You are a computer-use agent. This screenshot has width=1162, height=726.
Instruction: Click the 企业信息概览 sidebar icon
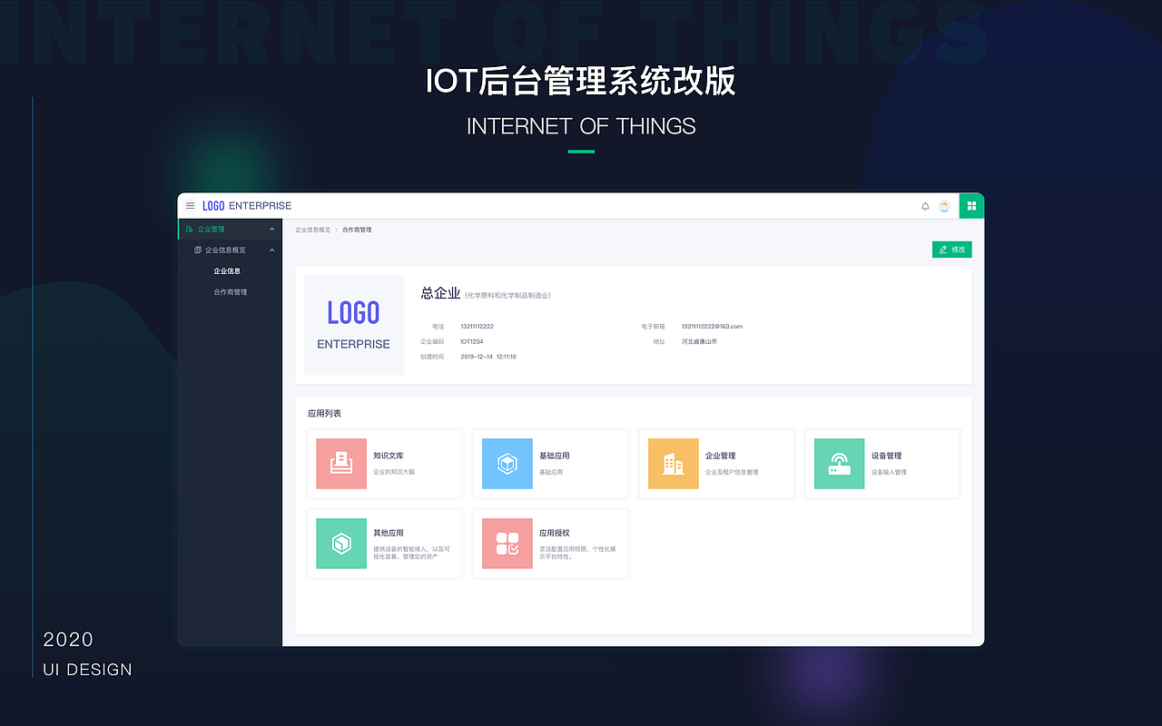point(198,250)
